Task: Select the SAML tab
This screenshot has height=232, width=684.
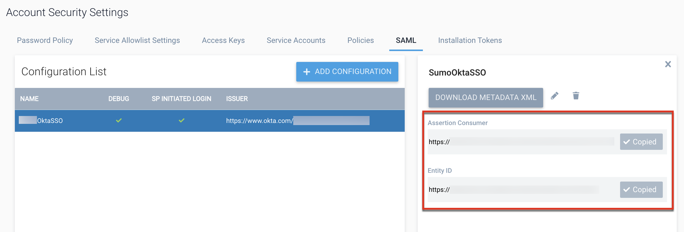Action: [406, 40]
